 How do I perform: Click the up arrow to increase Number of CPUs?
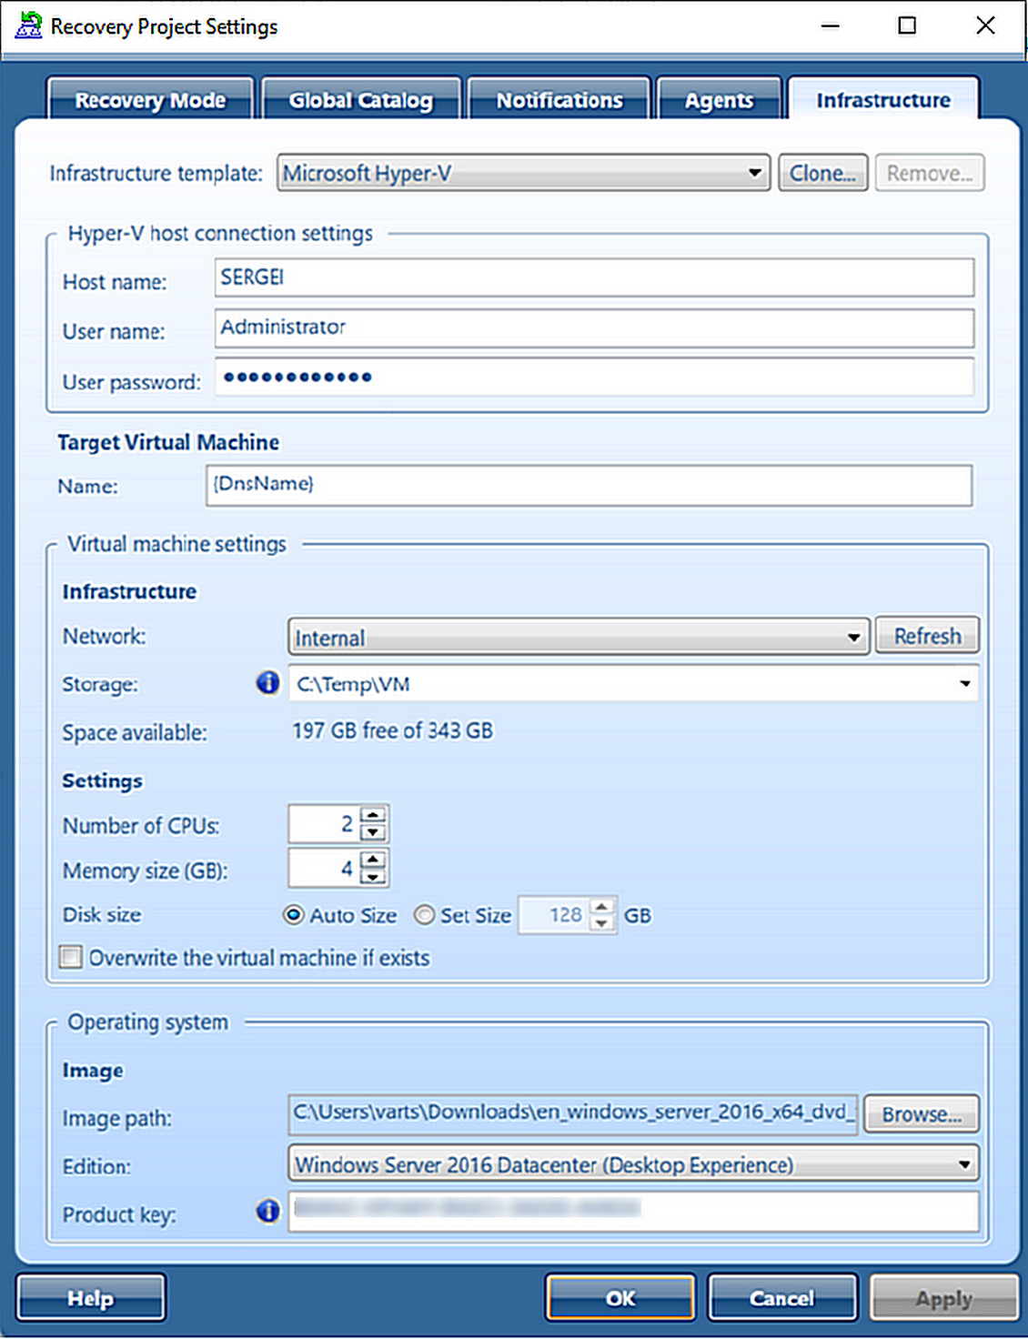(374, 814)
